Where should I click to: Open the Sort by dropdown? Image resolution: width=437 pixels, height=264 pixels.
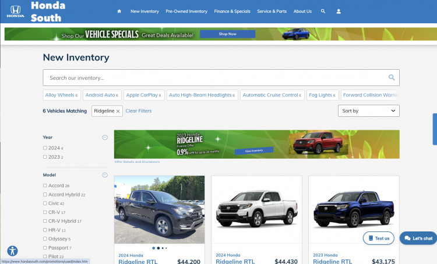(368, 110)
